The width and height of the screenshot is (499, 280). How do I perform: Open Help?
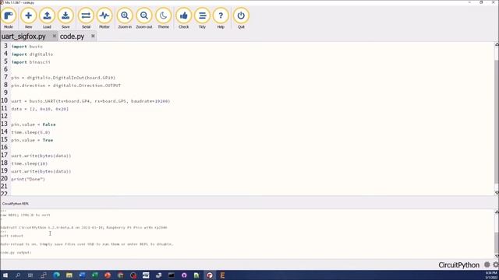221,19
